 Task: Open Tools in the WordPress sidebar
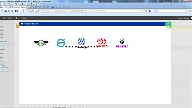pyautogui.click(x=1, y=57)
